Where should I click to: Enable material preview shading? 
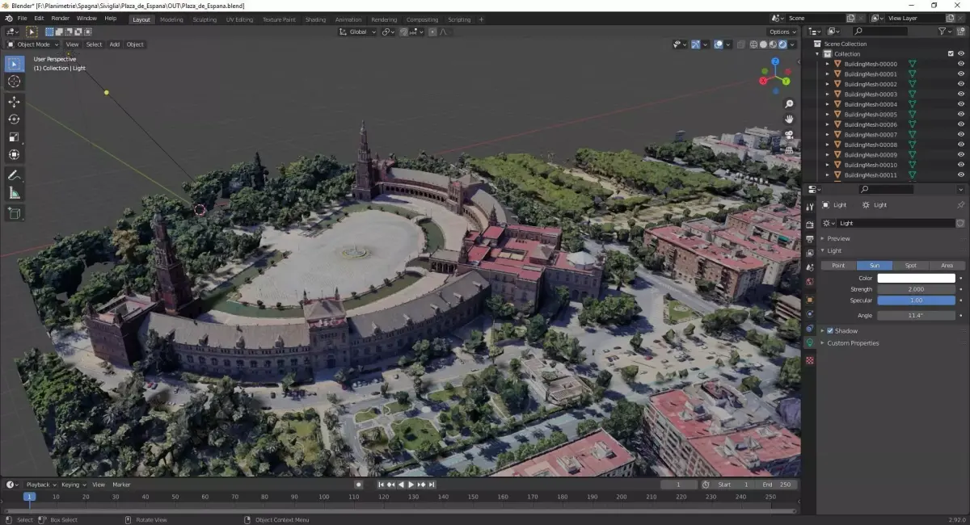(774, 44)
